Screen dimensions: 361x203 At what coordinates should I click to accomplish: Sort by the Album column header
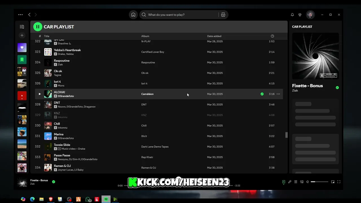(x=145, y=36)
